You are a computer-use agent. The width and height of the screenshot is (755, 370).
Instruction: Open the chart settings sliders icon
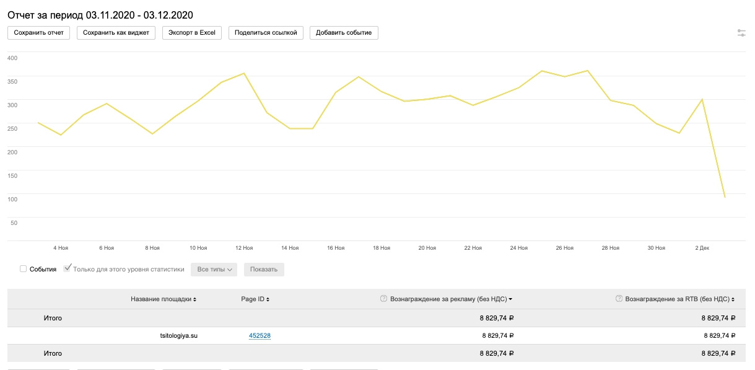[741, 33]
